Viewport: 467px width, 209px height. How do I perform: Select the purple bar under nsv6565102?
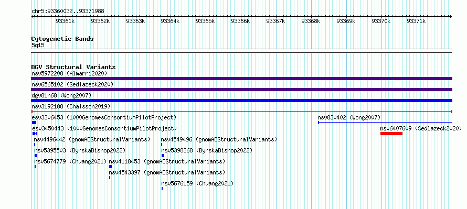click(241, 90)
